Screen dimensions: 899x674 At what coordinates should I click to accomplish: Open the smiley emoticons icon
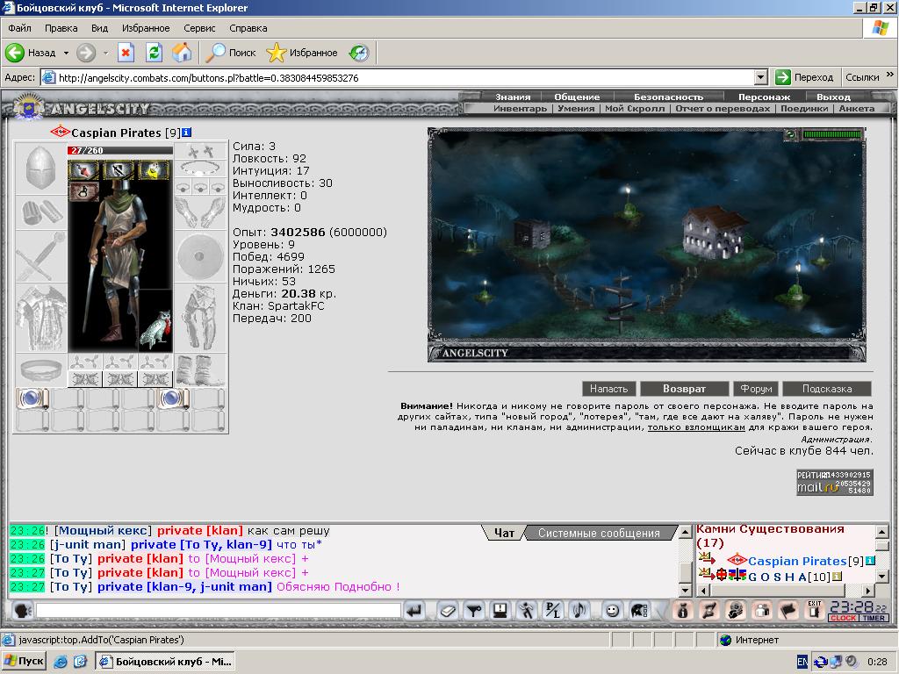coord(612,611)
